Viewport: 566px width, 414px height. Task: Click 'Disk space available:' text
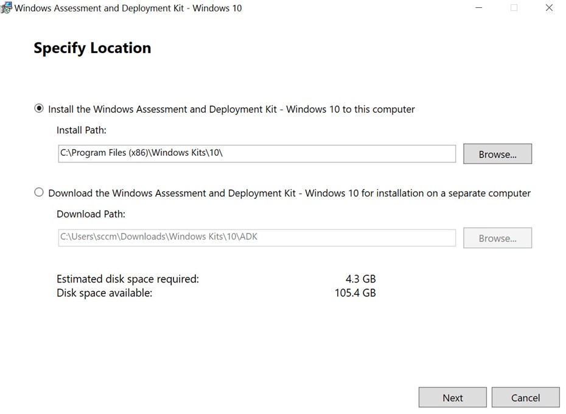104,293
